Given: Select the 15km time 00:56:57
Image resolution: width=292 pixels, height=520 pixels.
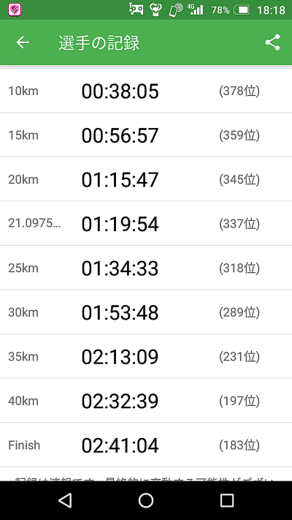Looking at the screenshot, I should 120,135.
